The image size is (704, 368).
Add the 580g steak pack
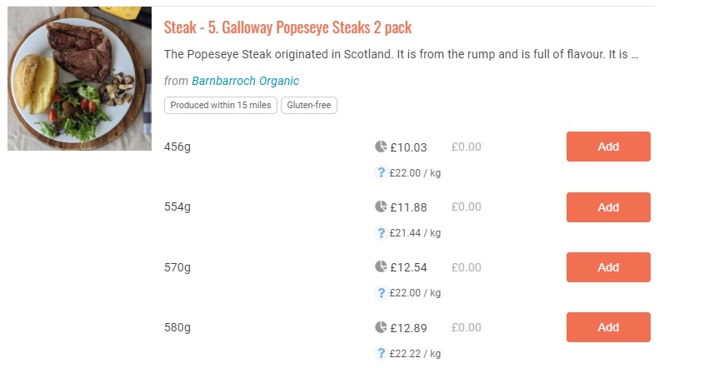608,327
